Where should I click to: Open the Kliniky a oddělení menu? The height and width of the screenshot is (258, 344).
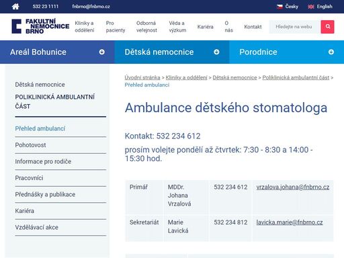[85, 27]
